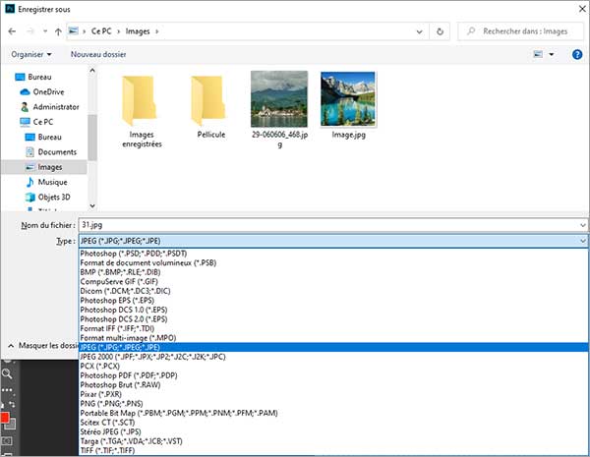
Task: Swap foreground and background colors icon
Action: tap(12, 405)
